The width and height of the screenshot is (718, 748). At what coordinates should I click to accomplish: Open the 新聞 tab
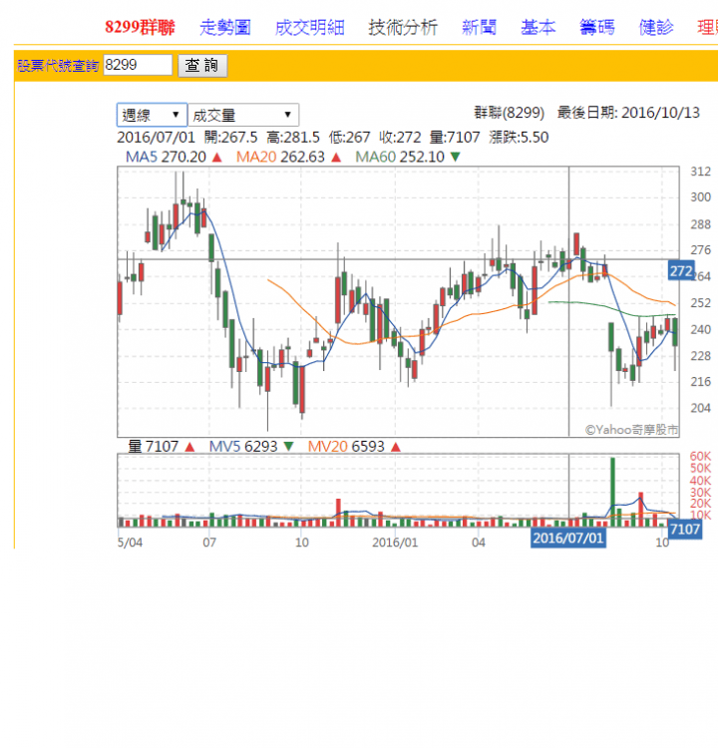tap(479, 27)
